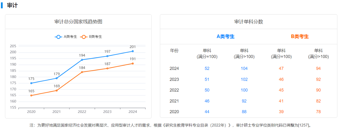340x129 pixels.
Task: Click the blue 2020 point labeled 175
Action: click(x=31, y=83)
